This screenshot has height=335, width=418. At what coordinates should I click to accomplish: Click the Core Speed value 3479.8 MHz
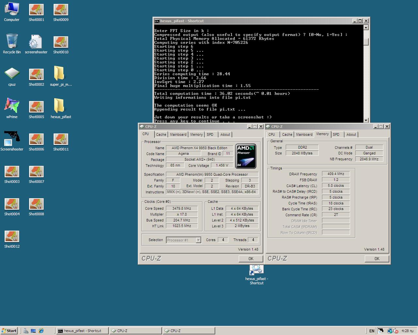coord(182,208)
